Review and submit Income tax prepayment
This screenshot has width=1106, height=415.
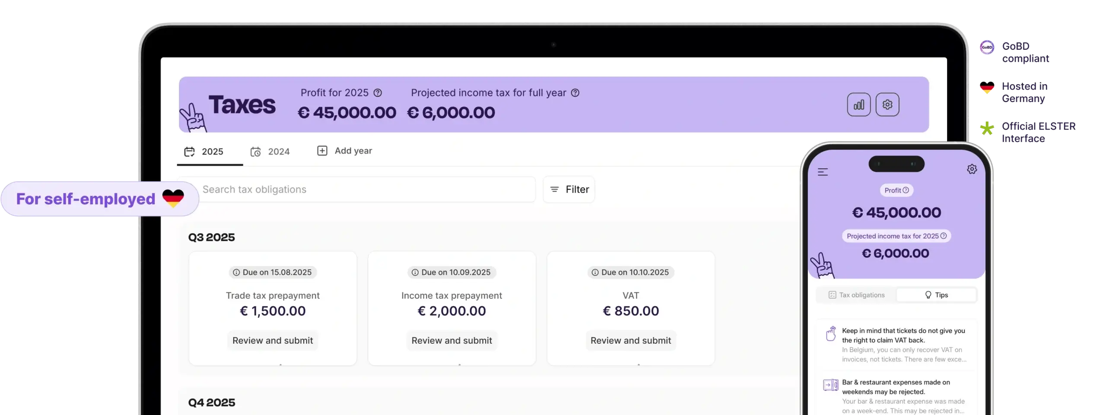tap(451, 340)
